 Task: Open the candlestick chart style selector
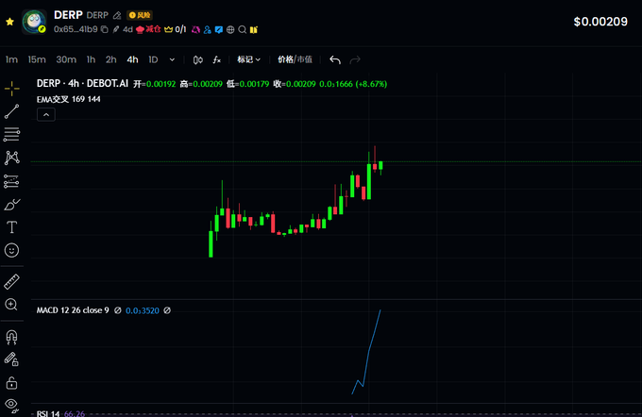198,59
